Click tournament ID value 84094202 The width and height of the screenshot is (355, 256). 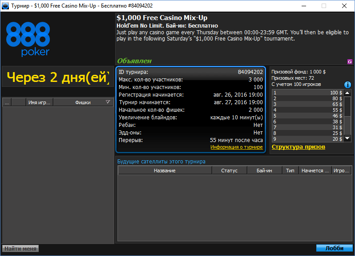(x=250, y=72)
